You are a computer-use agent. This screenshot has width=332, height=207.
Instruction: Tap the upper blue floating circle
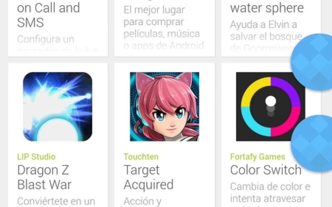pos(312,62)
